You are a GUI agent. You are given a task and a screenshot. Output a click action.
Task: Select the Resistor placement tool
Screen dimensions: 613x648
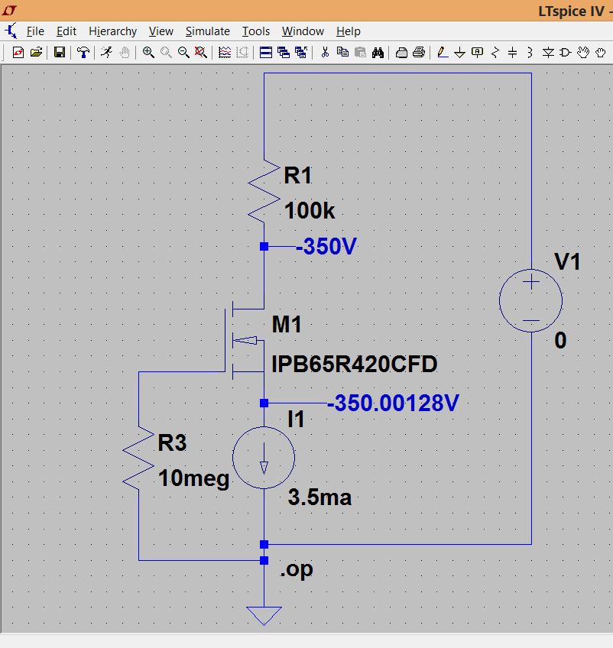click(495, 53)
